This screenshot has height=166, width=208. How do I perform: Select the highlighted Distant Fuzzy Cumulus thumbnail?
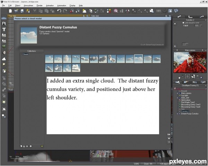pyautogui.click(x=138, y=59)
